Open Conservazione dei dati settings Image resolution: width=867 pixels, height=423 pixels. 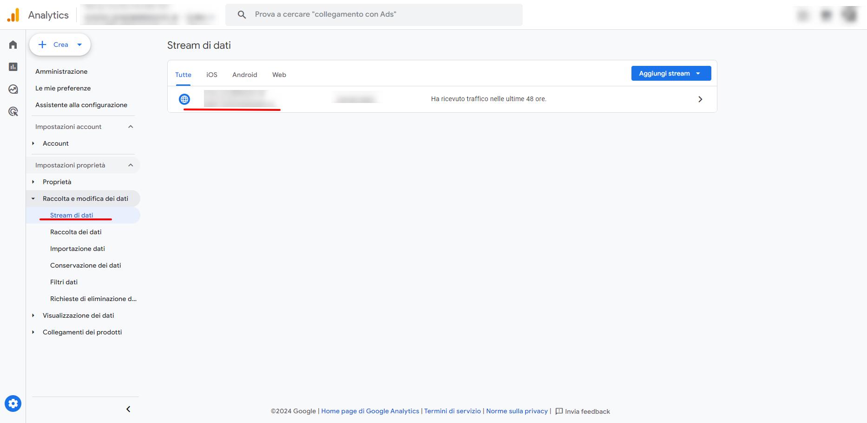[x=85, y=265]
